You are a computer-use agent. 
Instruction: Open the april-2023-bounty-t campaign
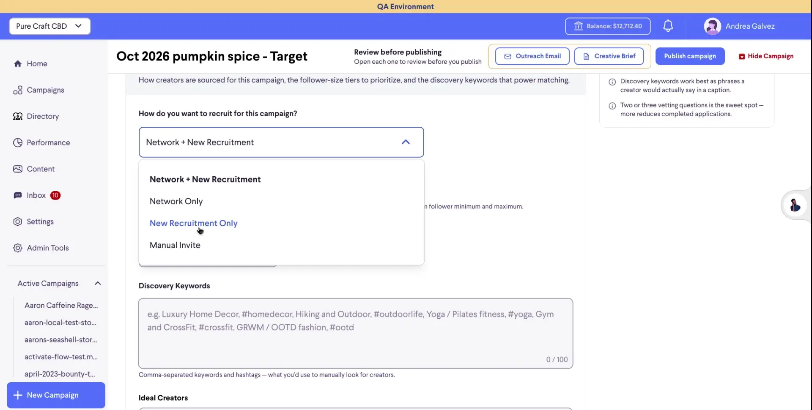click(60, 374)
